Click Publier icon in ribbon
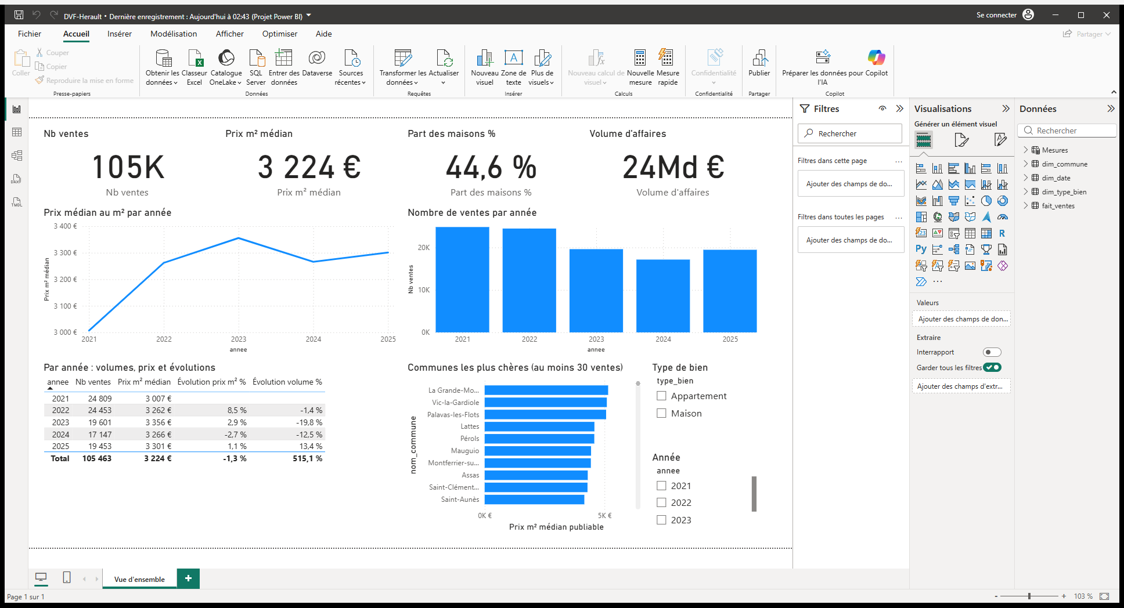The height and width of the screenshot is (608, 1124). pos(759,63)
